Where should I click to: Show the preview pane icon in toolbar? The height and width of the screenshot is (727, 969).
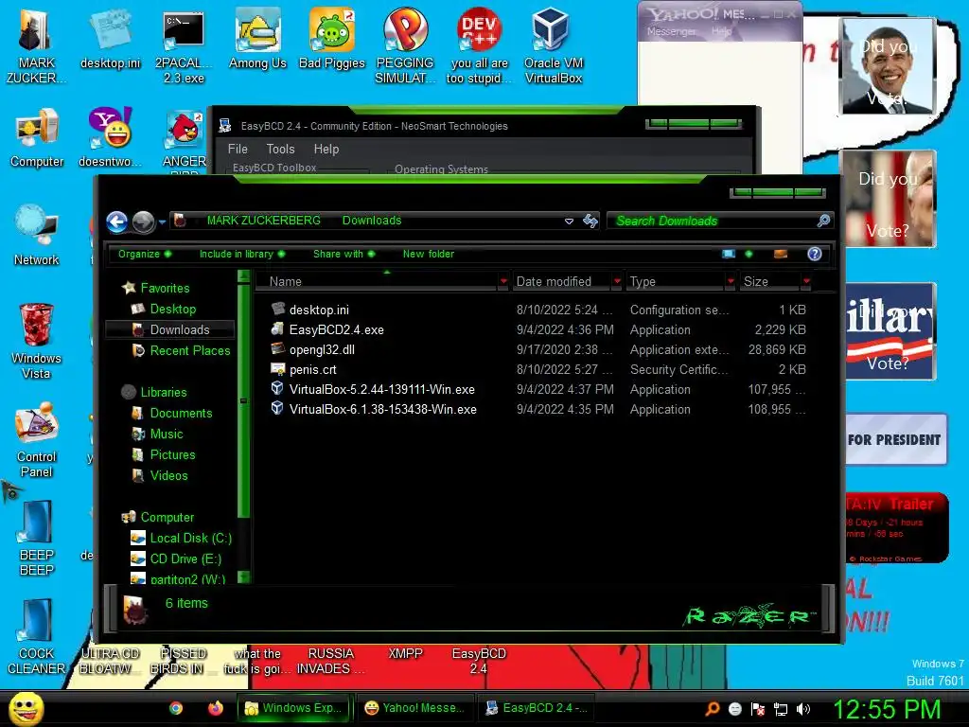(781, 254)
